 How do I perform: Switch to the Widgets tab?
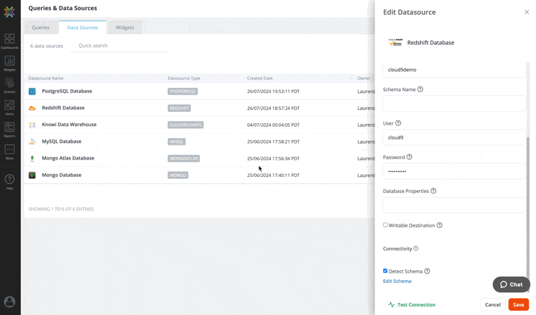[125, 27]
